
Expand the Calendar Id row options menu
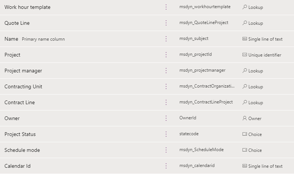(x=166, y=166)
